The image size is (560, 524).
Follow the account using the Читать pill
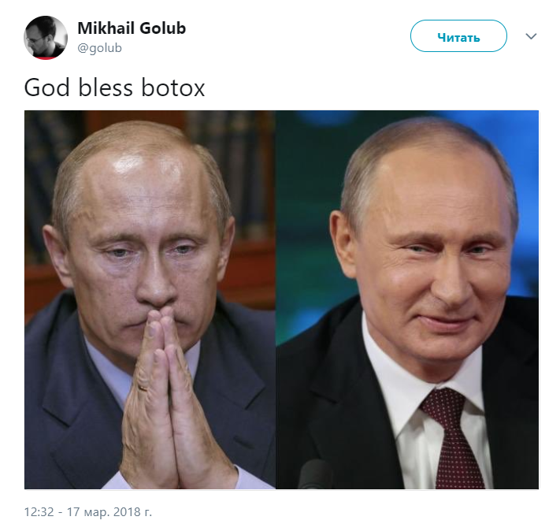click(458, 36)
